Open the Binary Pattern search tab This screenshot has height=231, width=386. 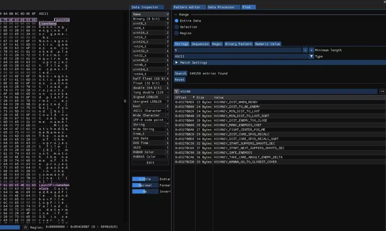click(x=238, y=44)
